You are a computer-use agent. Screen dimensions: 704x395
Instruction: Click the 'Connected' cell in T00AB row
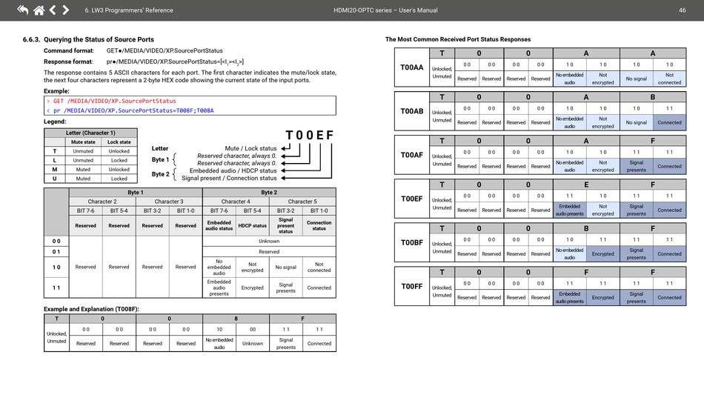click(669, 122)
